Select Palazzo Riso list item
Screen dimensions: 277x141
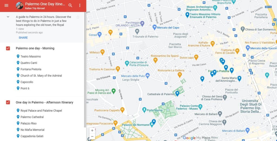tap(28, 123)
